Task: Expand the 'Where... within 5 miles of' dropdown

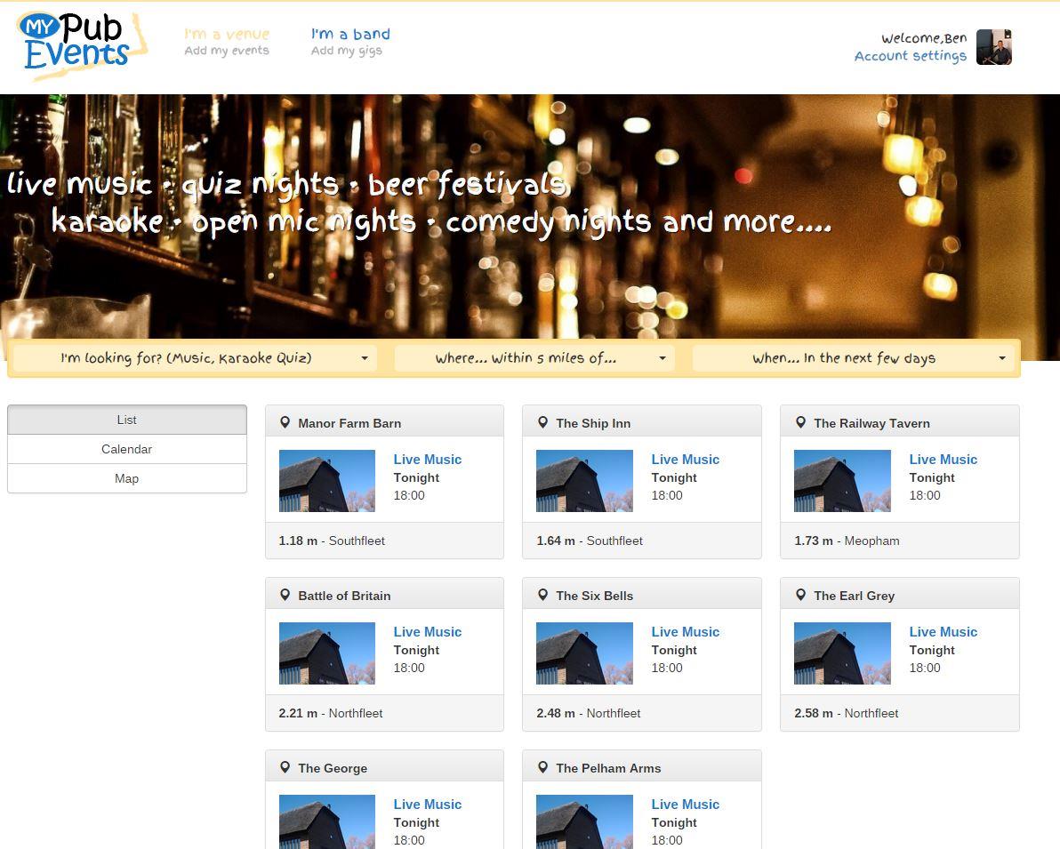Action: coord(534,358)
